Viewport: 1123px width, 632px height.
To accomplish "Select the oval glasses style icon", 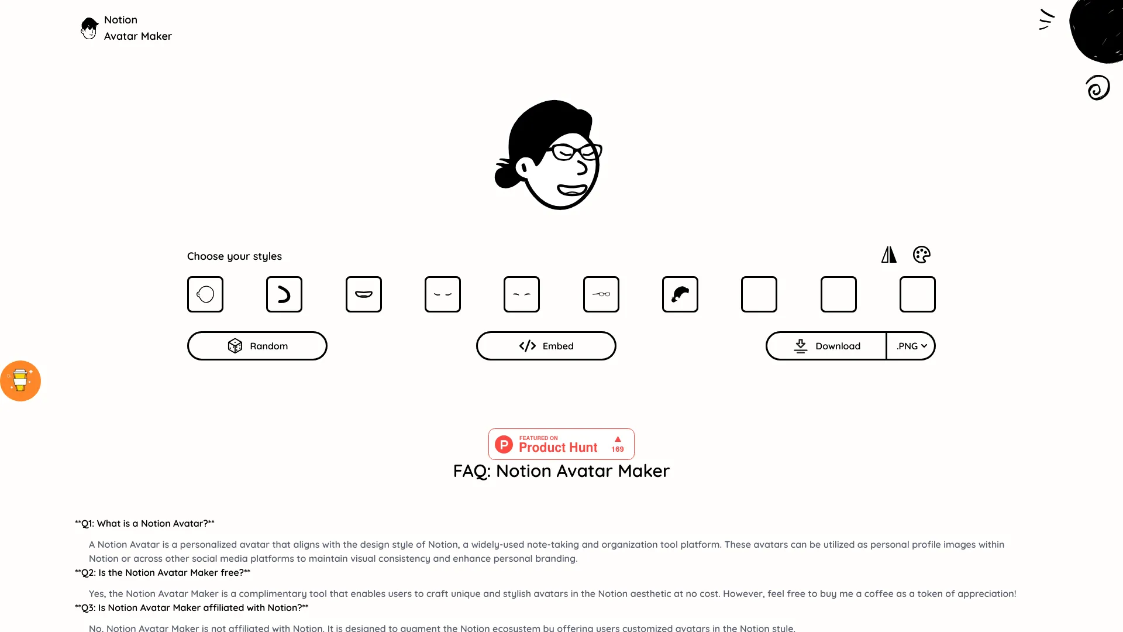I will 601,294.
